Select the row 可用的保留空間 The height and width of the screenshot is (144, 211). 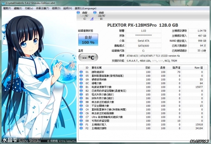click(141, 121)
